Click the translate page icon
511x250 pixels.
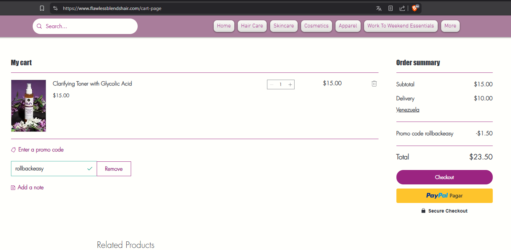[379, 8]
